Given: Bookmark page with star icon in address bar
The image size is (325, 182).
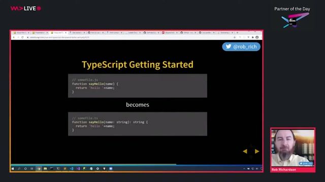Looking at the screenshot, I should tap(235, 37).
